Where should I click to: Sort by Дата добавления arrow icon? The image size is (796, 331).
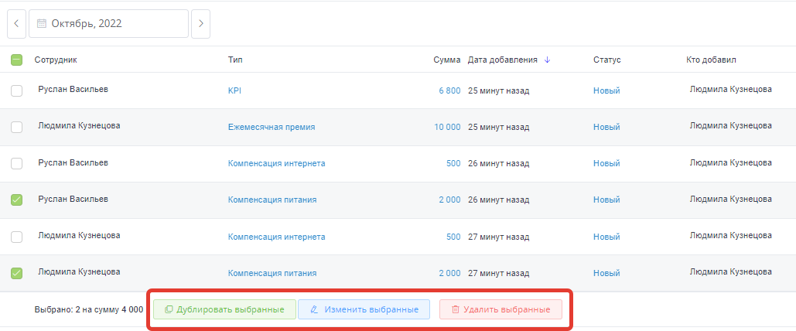click(x=547, y=60)
